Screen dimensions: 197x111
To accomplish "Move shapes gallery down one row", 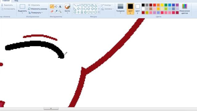I will click(99, 9).
